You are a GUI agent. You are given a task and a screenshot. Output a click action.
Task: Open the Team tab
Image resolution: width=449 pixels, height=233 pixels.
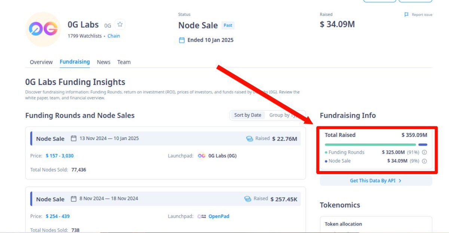[x=124, y=62]
